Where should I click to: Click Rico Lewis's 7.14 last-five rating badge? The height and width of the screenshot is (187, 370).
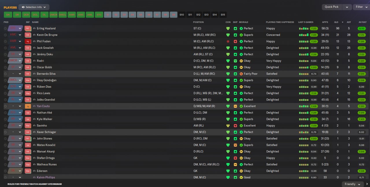coord(314,93)
